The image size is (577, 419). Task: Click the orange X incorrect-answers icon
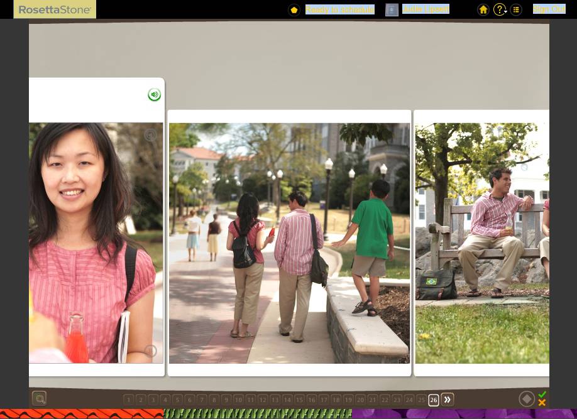[542, 403]
